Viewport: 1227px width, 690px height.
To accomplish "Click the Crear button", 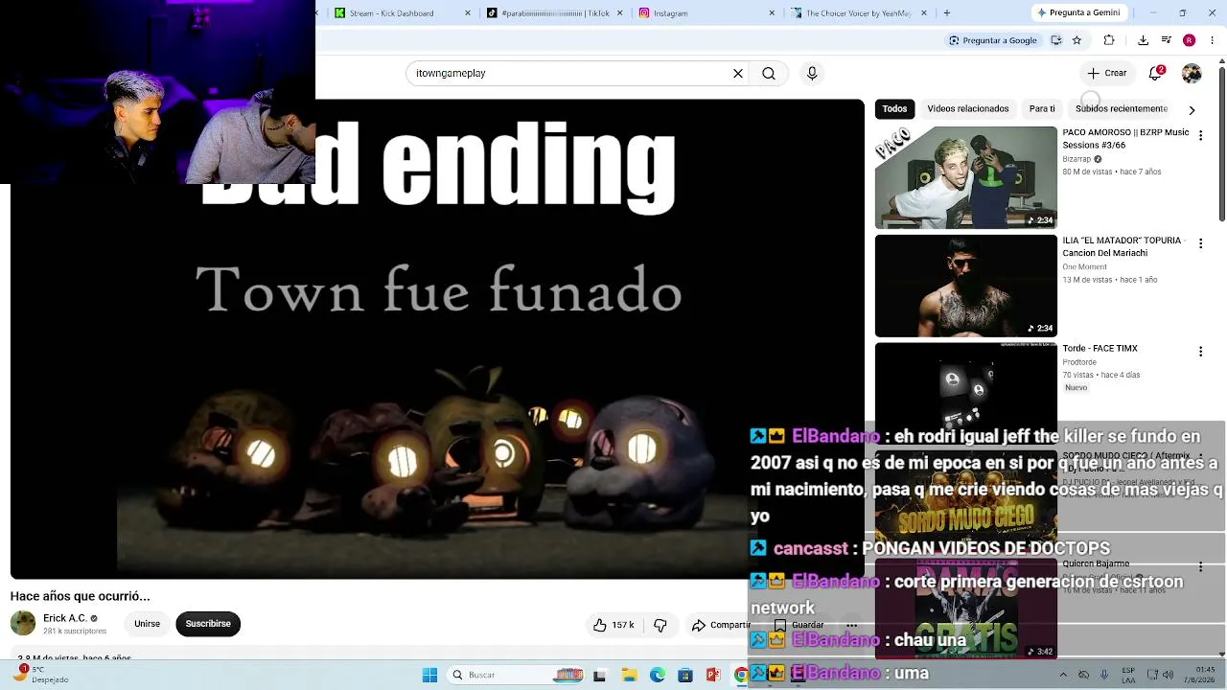I will 1107,73.
